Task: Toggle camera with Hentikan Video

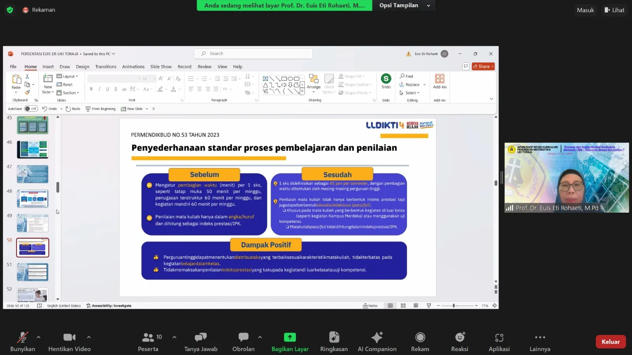Action: point(70,342)
